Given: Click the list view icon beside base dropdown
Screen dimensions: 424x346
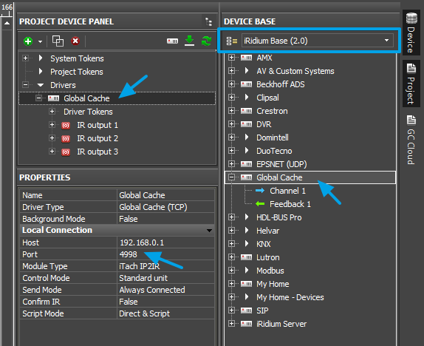Looking at the screenshot, I should tap(232, 41).
